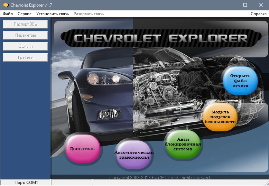Maximize the Chevrolet Explorer window
This screenshot has width=269, height=186.
245,5
